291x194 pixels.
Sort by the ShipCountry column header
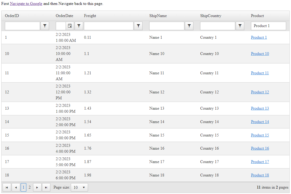(210, 16)
